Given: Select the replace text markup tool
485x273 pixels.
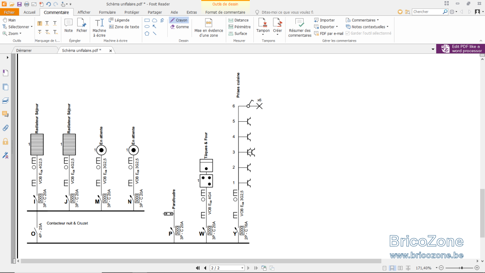Looking at the screenshot, I should coord(47,32).
